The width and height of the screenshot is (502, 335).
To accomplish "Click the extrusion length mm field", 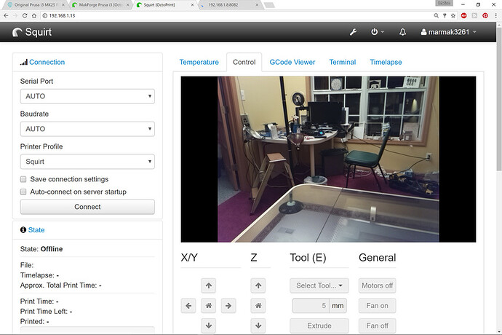I will click(x=311, y=306).
